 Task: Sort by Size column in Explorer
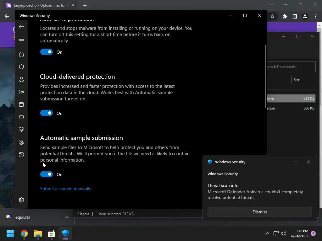click(x=297, y=79)
